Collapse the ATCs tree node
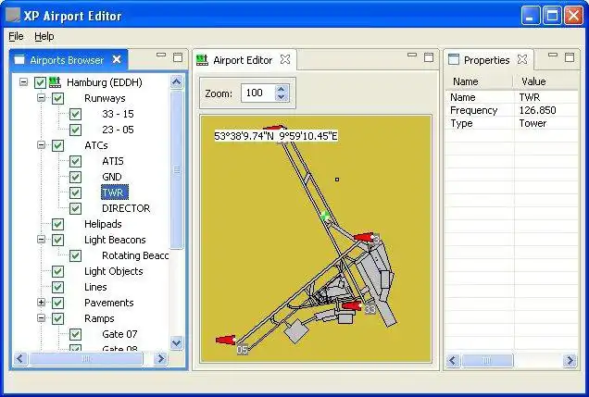589x397 pixels. pos(42,145)
